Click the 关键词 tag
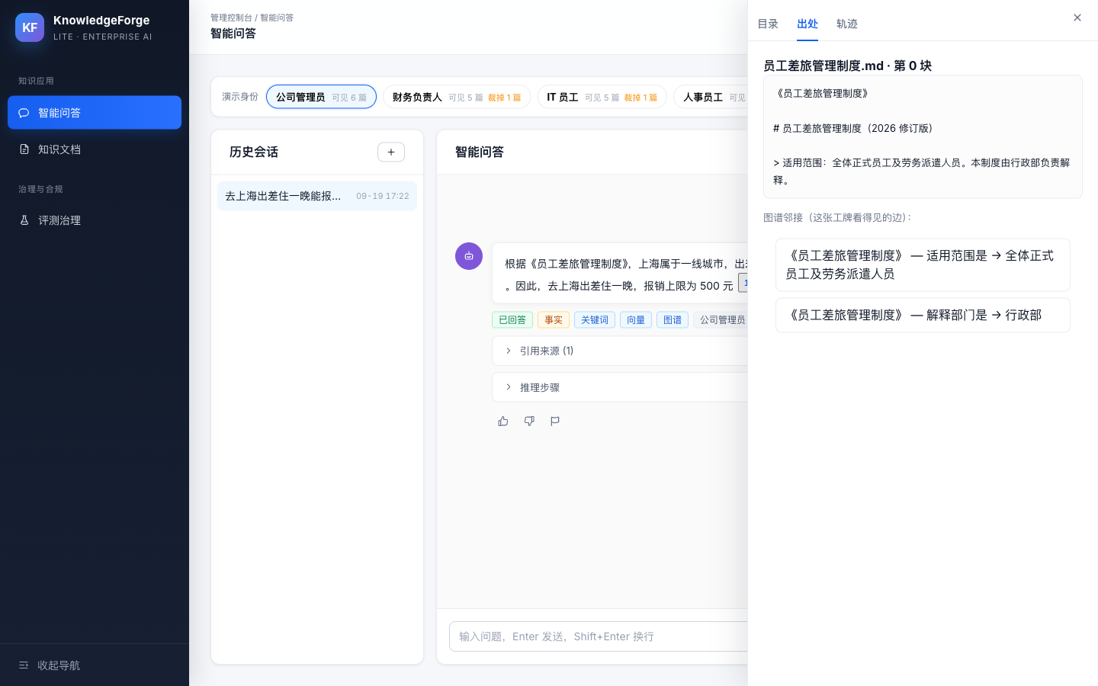The image size is (1098, 686). [595, 320]
